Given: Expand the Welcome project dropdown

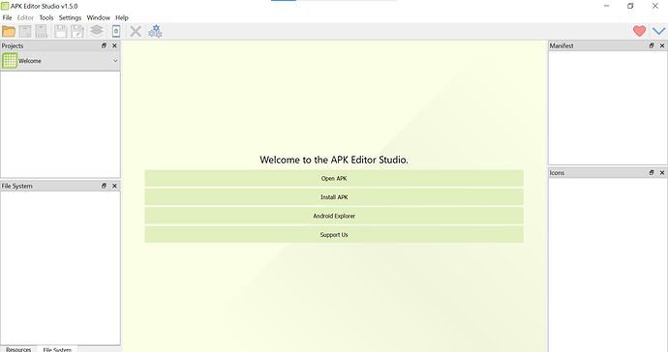Looking at the screenshot, I should (115, 61).
